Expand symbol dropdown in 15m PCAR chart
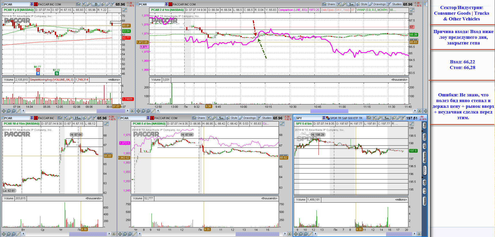The height and width of the screenshot is (237, 495). (x=32, y=118)
